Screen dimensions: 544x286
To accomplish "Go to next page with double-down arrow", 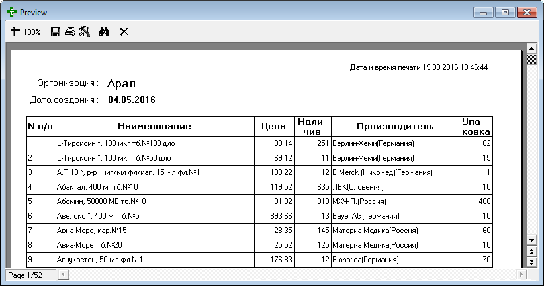I will 531,262.
